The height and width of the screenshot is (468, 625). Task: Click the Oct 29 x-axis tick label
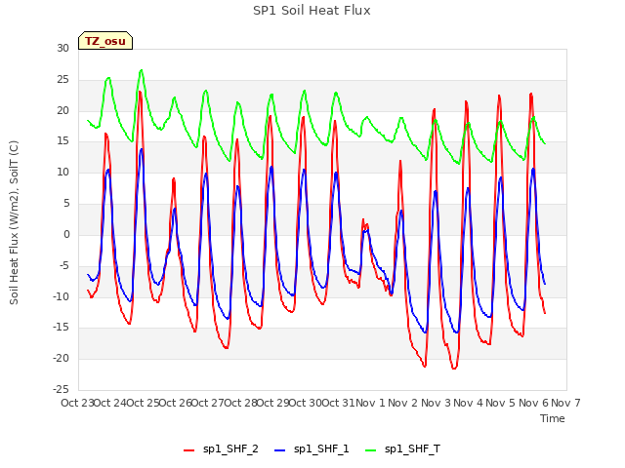pyautogui.click(x=272, y=403)
